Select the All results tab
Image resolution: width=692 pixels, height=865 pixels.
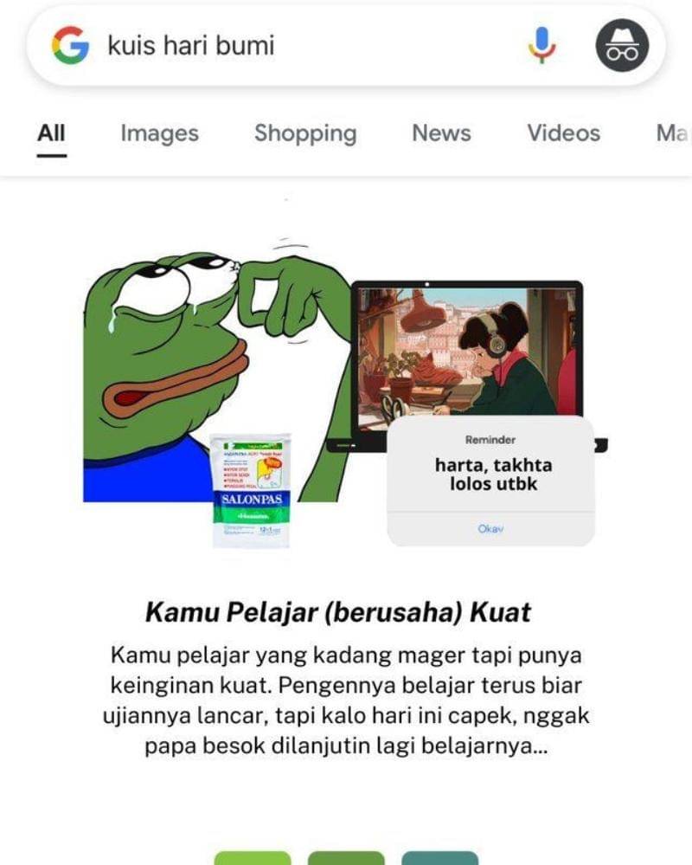[51, 133]
